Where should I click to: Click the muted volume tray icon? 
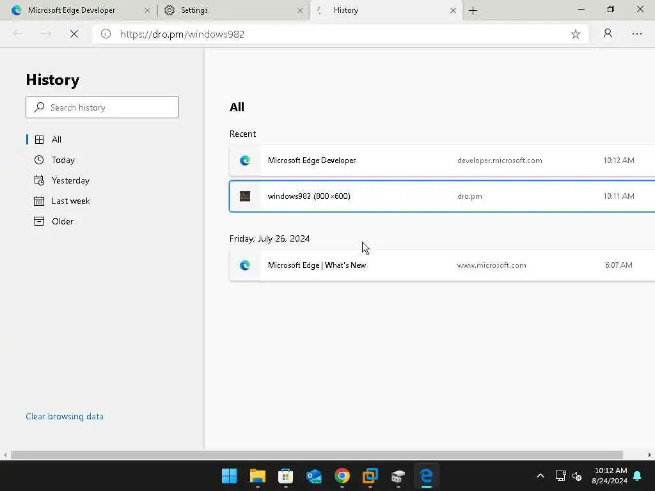(x=578, y=476)
